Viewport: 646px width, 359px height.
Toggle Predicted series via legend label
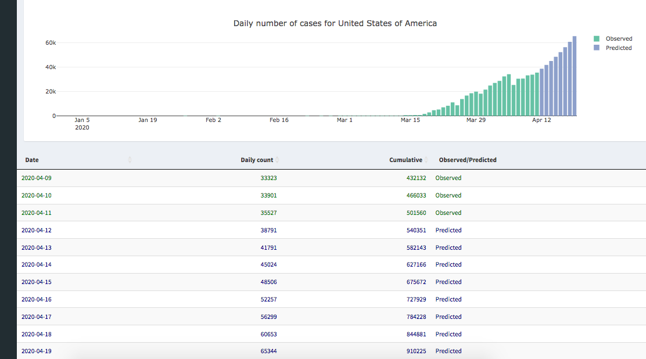(x=618, y=48)
